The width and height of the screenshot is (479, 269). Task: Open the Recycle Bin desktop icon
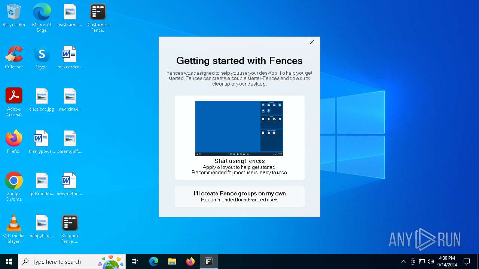[14, 16]
